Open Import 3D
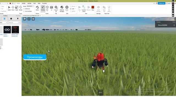The image size is (176, 99). [x=56, y=9]
